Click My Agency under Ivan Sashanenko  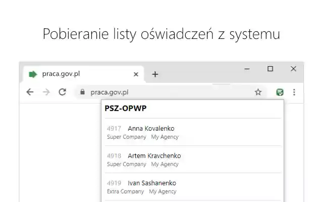pos(163,191)
